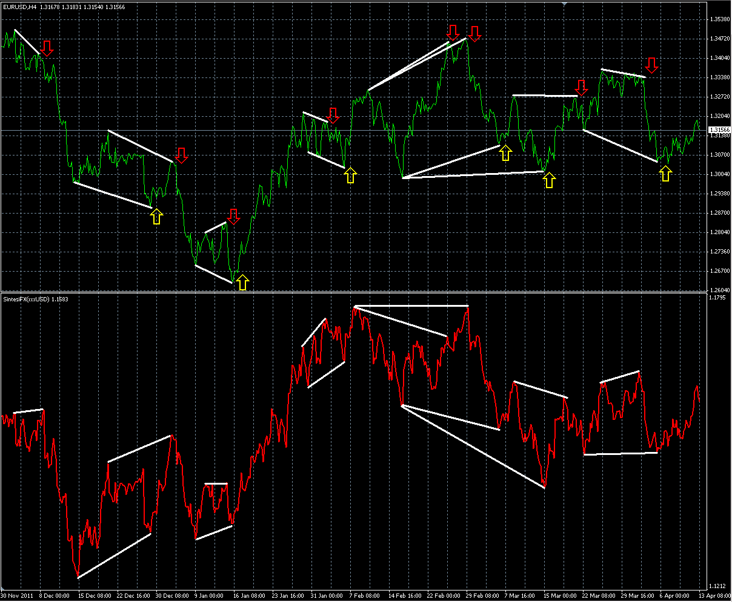This screenshot has width=732, height=602.
Task: Select the SintesiFX(xxxUSD) indicator label
Action: pos(26,299)
